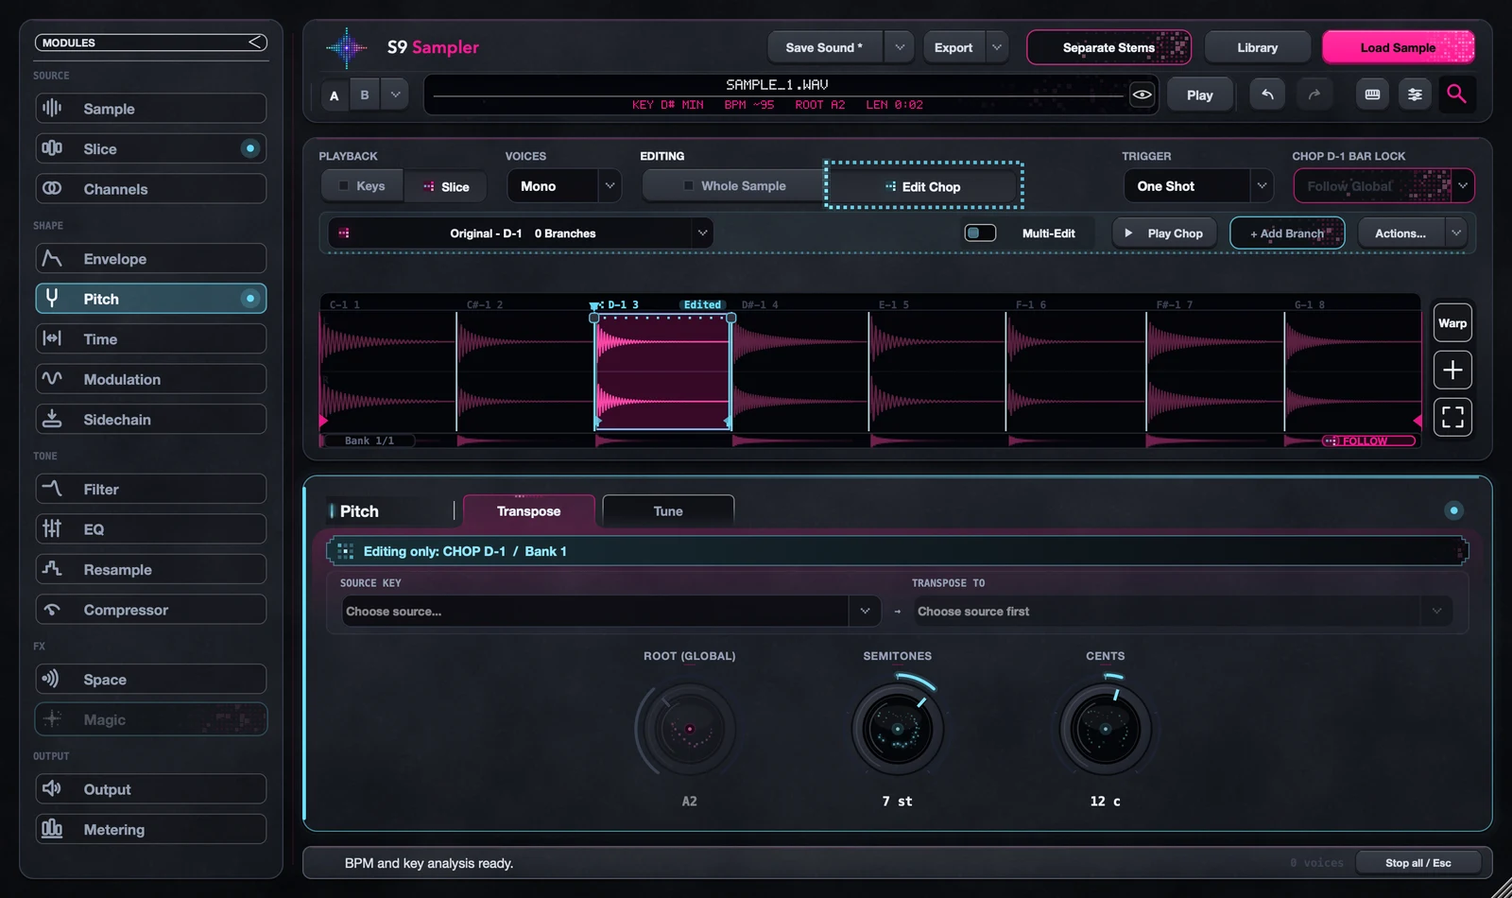
Task: Open the Sidechain module
Action: click(151, 420)
